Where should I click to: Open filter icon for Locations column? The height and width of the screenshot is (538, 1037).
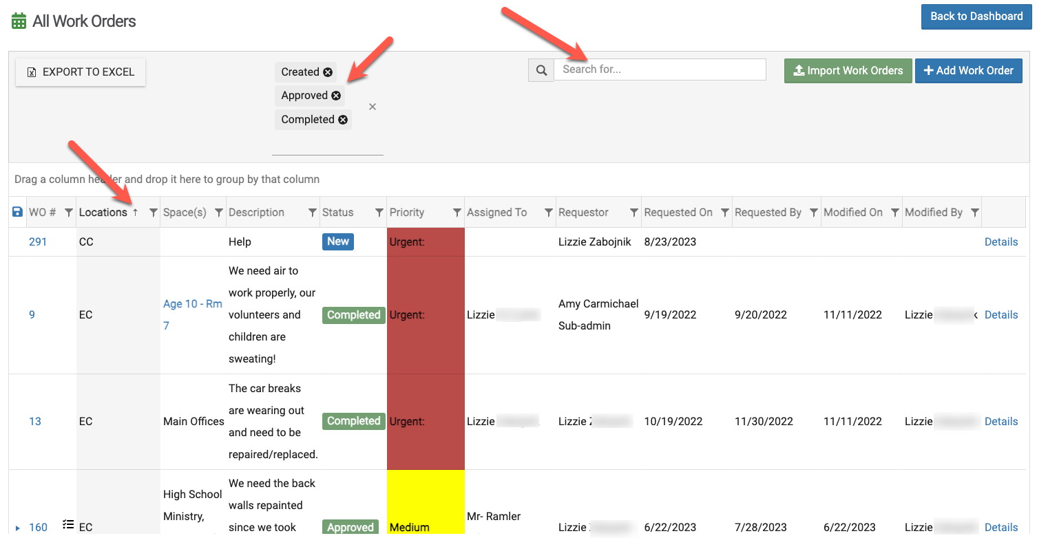tap(154, 213)
